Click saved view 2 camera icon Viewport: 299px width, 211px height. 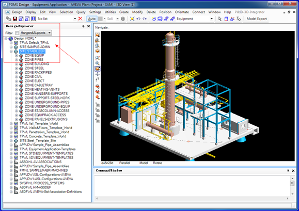click(x=98, y=110)
